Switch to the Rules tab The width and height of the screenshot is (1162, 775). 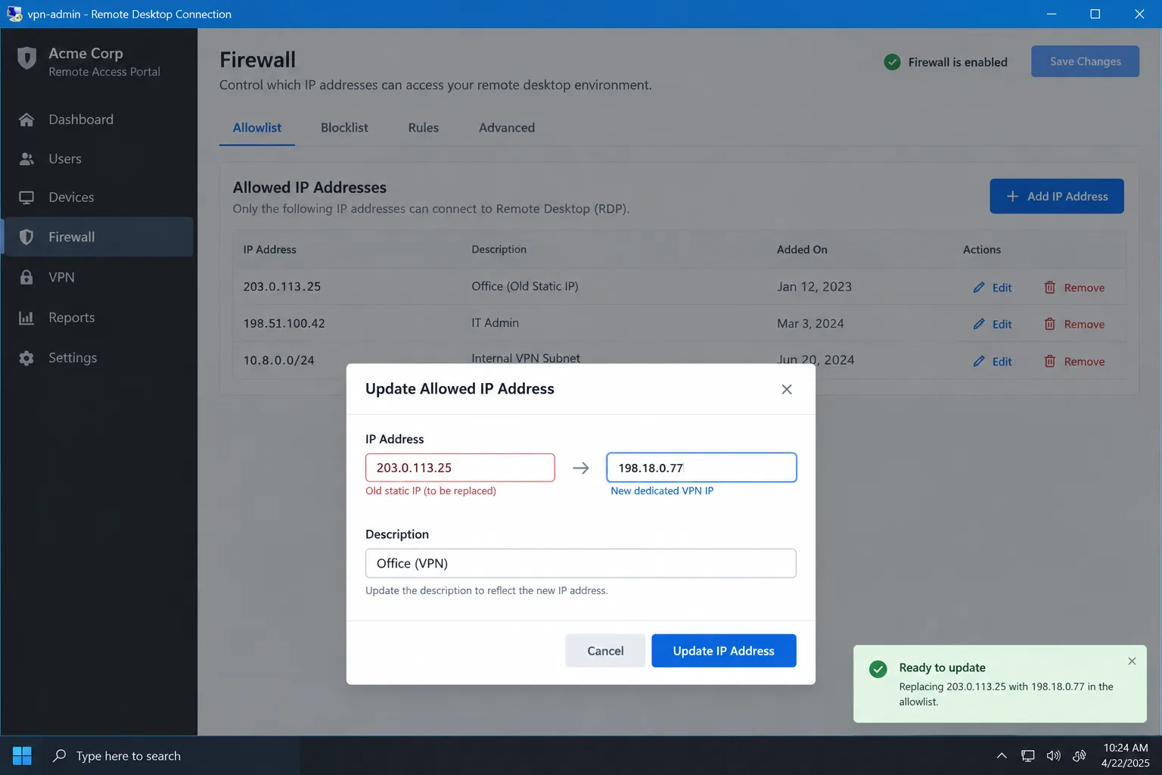(x=424, y=128)
